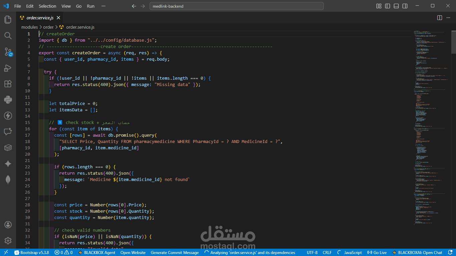Click the Bootstrap v5.3.8 status item
This screenshot has width=456, height=256.
[31, 253]
